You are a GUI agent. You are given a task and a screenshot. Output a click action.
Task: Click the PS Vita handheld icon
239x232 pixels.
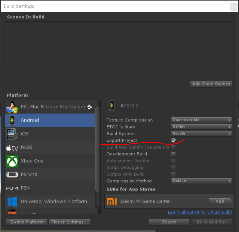point(12,175)
